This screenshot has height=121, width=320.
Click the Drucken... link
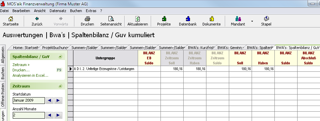pos(21,70)
